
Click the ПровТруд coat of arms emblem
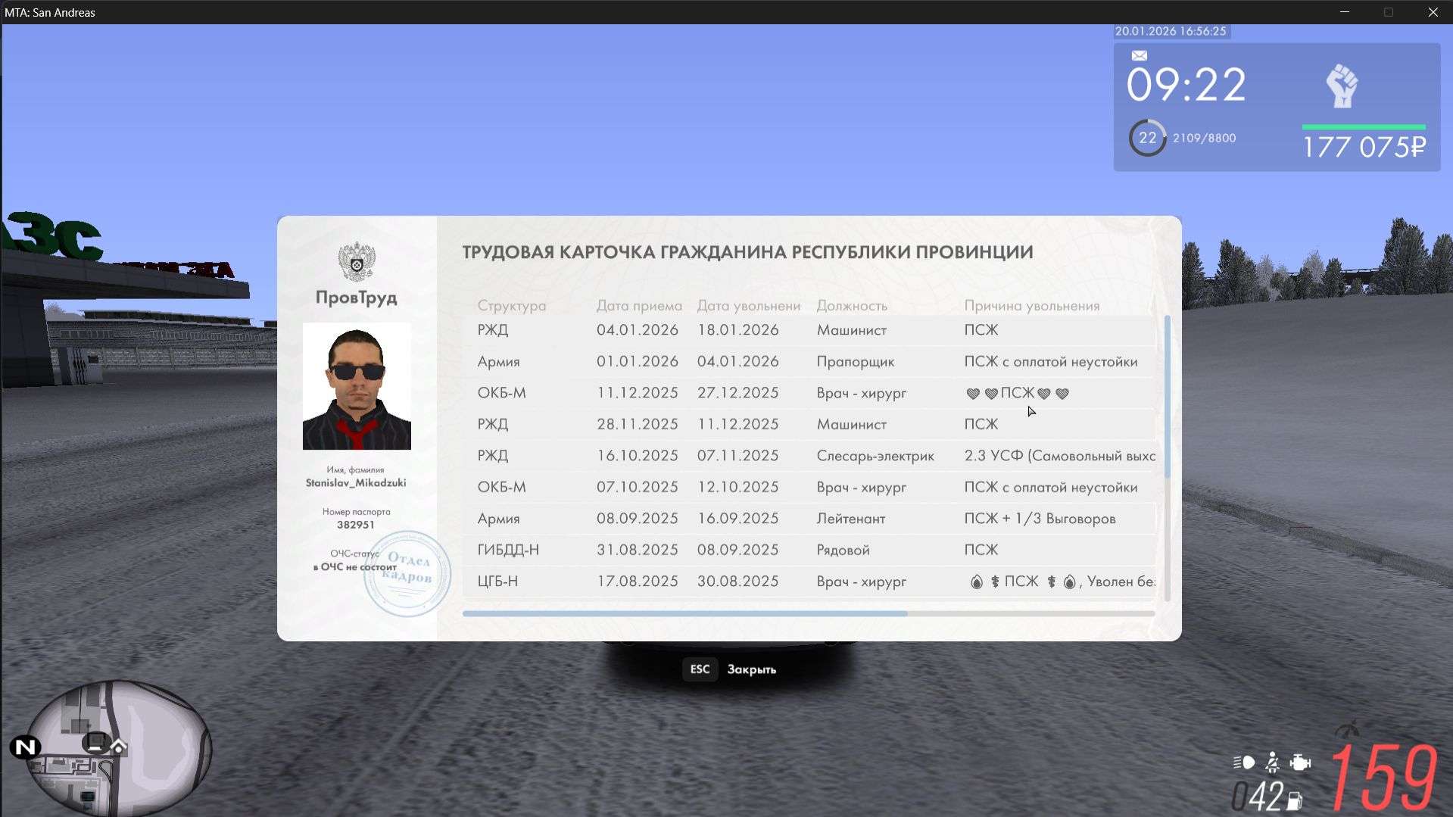pos(356,262)
